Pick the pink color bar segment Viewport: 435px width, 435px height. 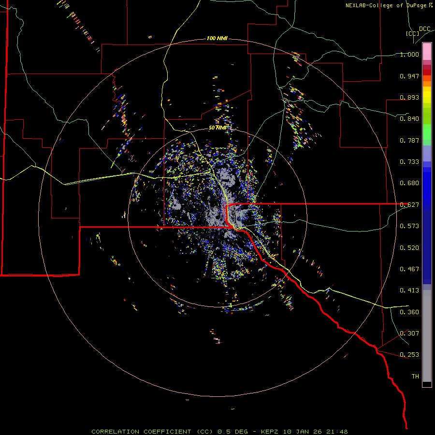point(427,52)
